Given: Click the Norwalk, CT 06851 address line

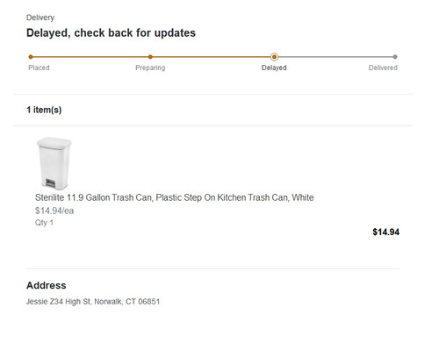Looking at the screenshot, I should [x=93, y=302].
